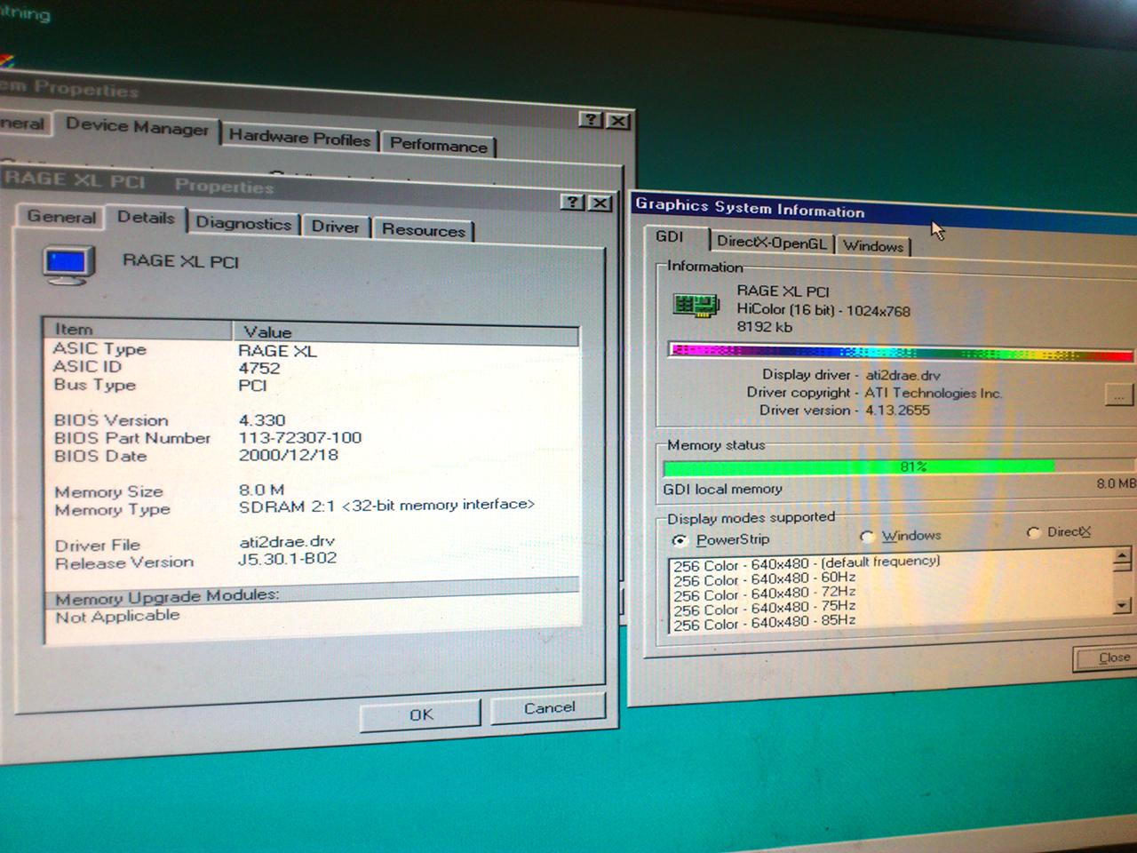Open the Driver tab
Viewport: 1137px width, 853px height.
click(335, 227)
